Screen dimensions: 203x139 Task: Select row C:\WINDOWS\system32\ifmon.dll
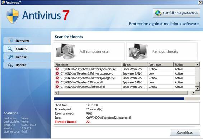(125, 82)
